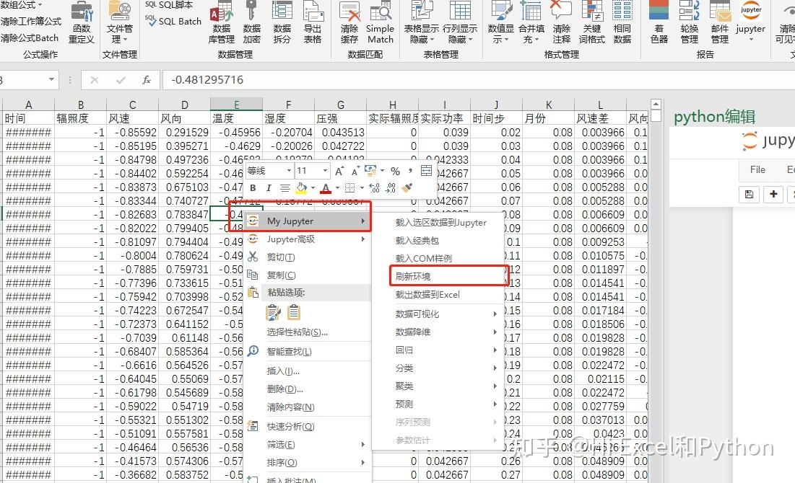The image size is (795, 483).
Task: Click the File menu in Jupyter panel
Action: (757, 169)
